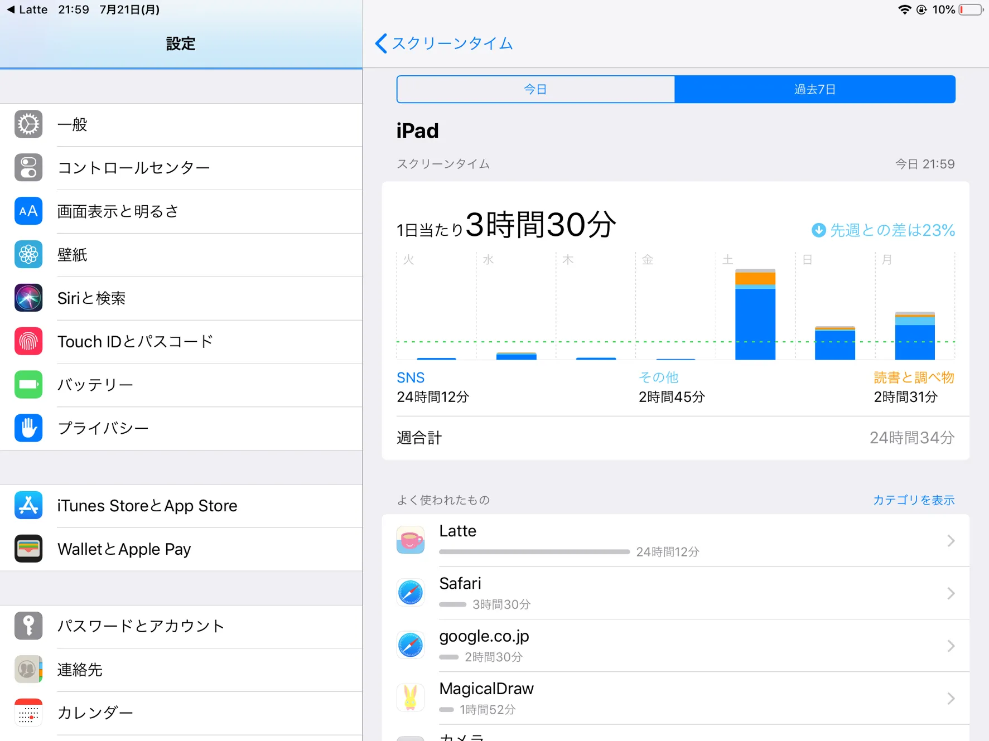Select the その他 category label
The image size is (989, 741).
click(x=659, y=377)
